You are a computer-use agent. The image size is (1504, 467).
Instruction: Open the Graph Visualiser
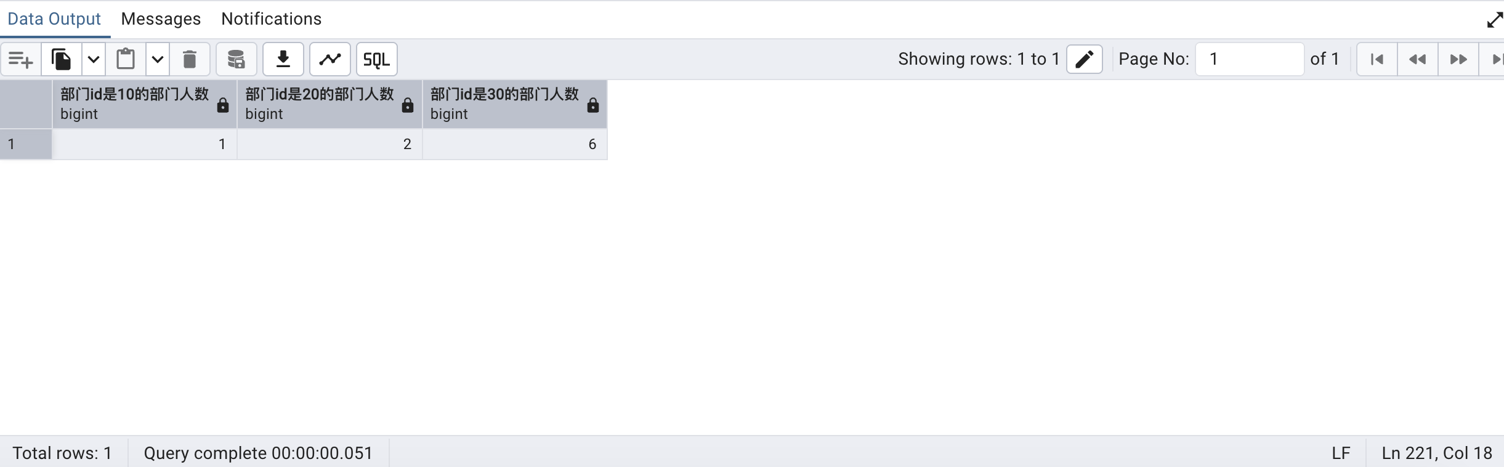330,59
